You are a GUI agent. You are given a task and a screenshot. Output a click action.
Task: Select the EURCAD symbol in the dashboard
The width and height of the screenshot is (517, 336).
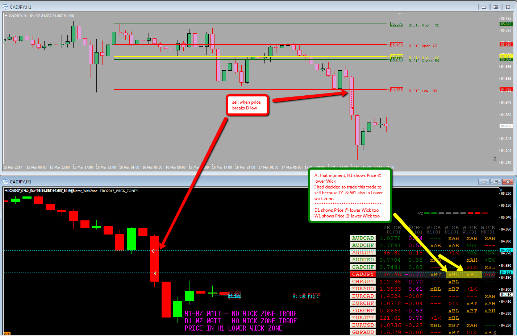tap(363, 296)
